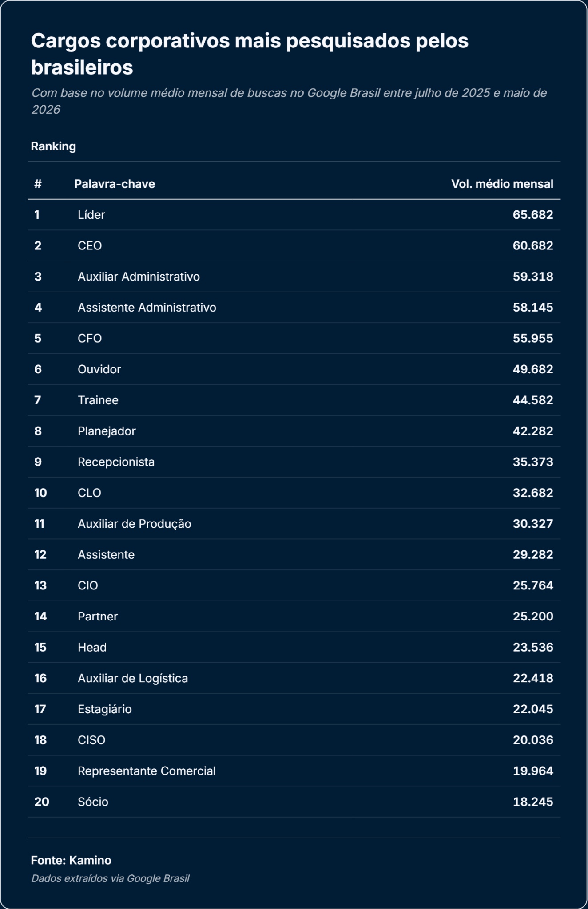
Task: Click the Palavra-chave column header
Action: pos(115,184)
